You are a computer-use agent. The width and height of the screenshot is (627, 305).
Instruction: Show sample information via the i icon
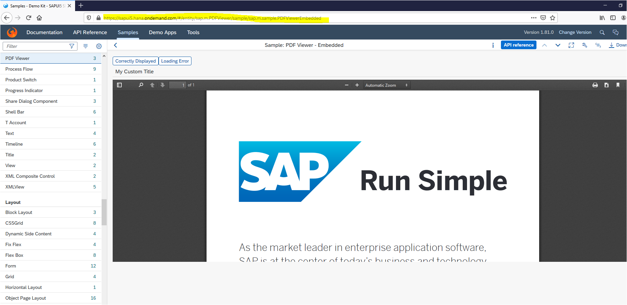(493, 45)
